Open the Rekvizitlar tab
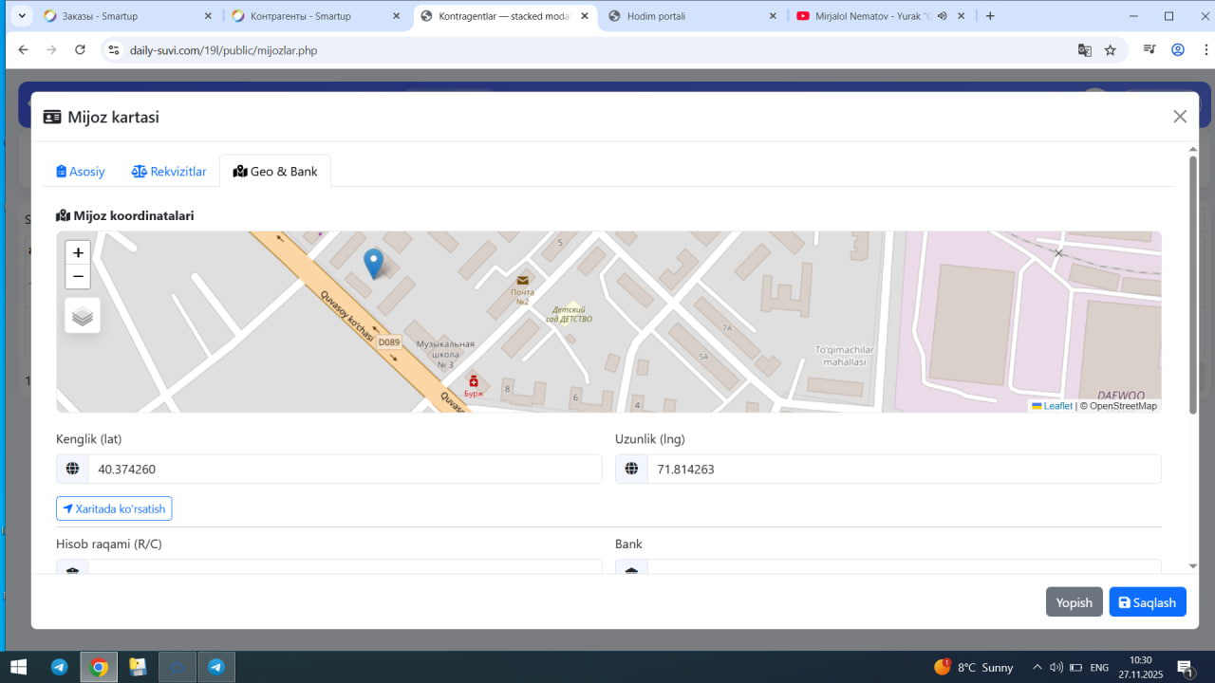 [x=169, y=172]
